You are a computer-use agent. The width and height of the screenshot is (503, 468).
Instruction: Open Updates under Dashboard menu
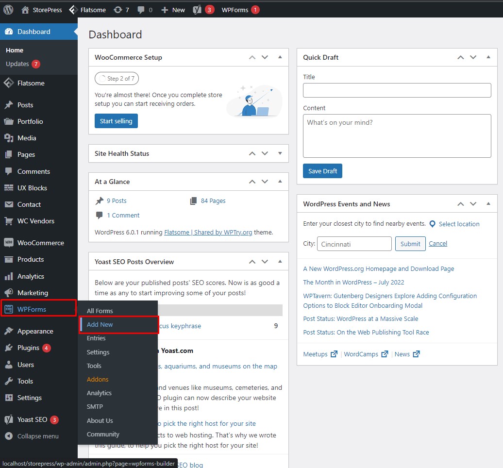22,64
